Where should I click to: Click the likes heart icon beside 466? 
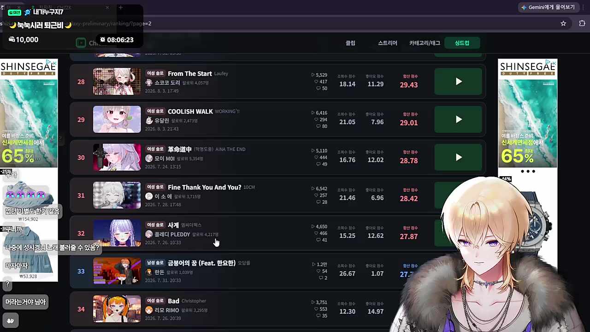pyautogui.click(x=317, y=233)
